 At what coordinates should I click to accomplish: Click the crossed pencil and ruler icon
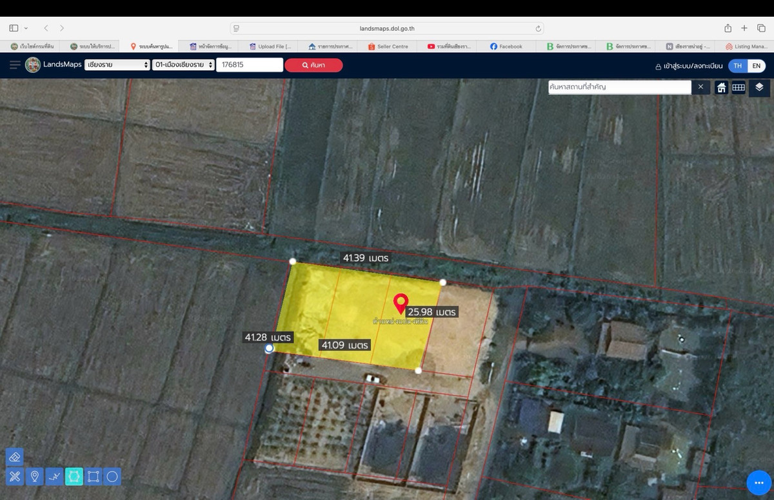tap(15, 477)
